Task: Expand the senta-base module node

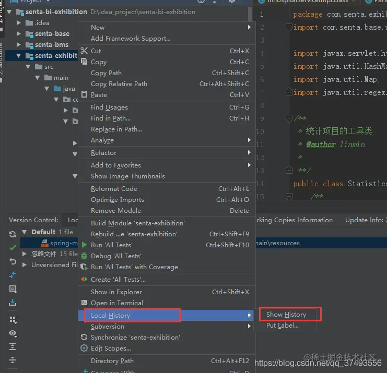Action: pos(18,33)
